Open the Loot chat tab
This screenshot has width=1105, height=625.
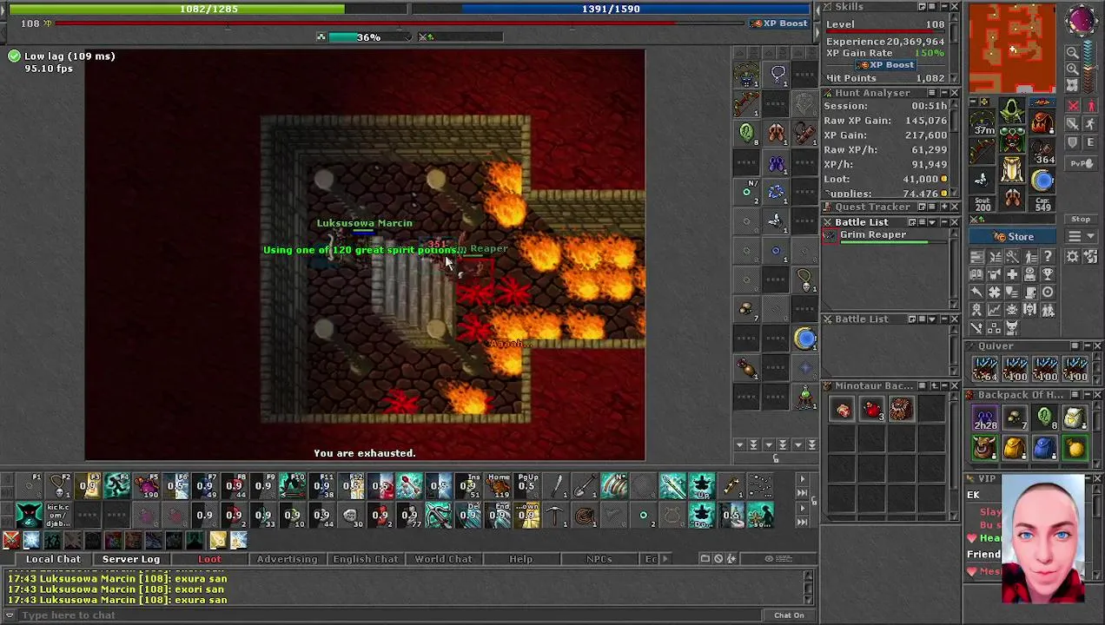(x=209, y=559)
